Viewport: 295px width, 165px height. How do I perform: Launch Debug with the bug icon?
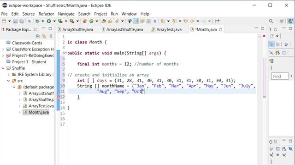click(x=37, y=22)
